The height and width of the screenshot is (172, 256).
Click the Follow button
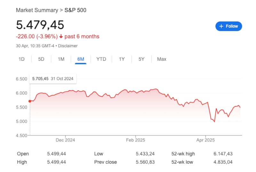tap(228, 26)
